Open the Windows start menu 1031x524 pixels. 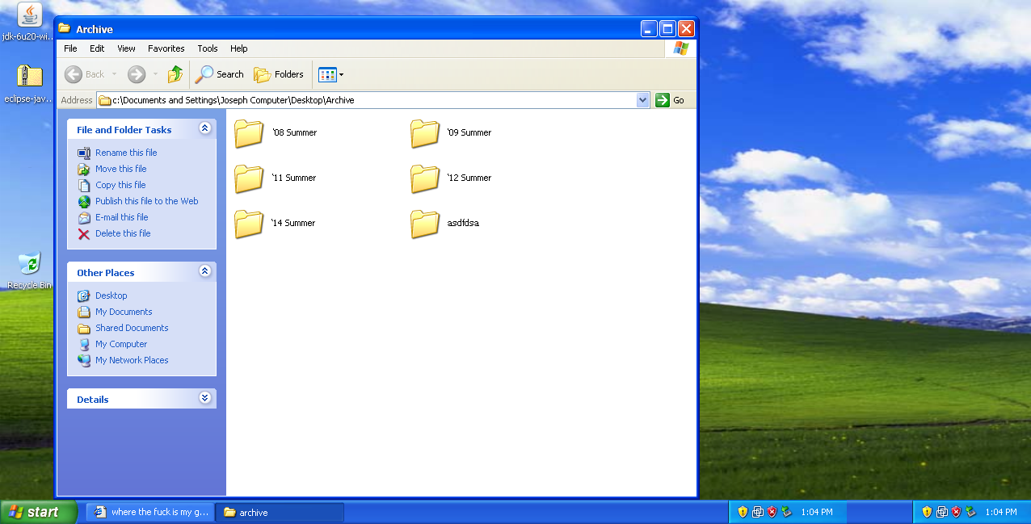click(39, 512)
